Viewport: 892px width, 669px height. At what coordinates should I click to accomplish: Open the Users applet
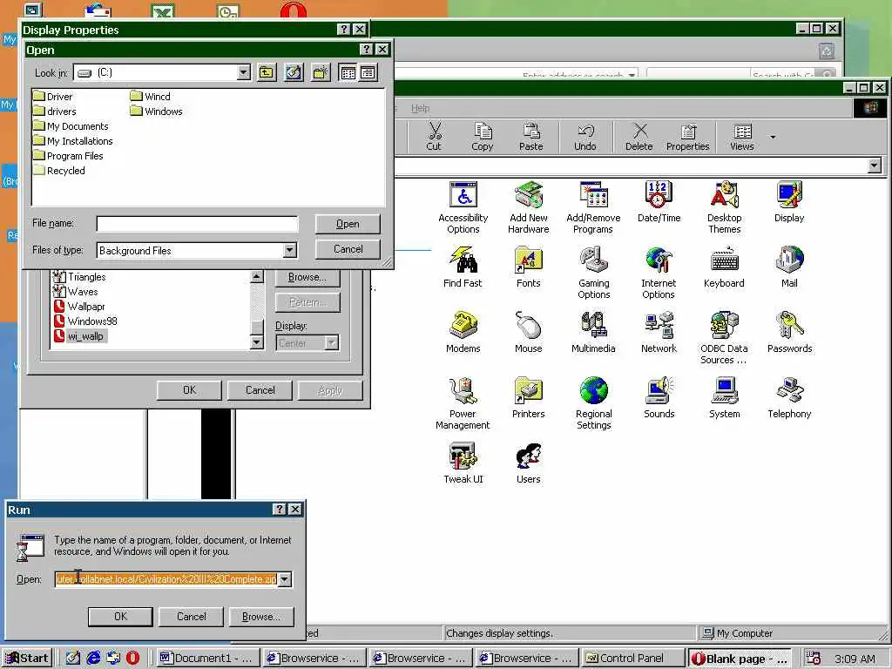click(529, 463)
